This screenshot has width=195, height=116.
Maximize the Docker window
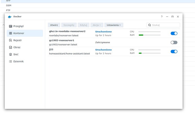tap(172, 17)
